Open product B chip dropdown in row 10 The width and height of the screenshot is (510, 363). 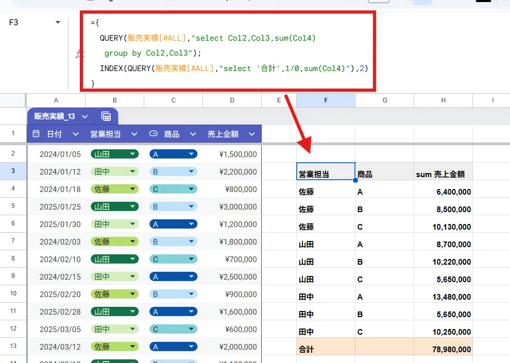[191, 294]
